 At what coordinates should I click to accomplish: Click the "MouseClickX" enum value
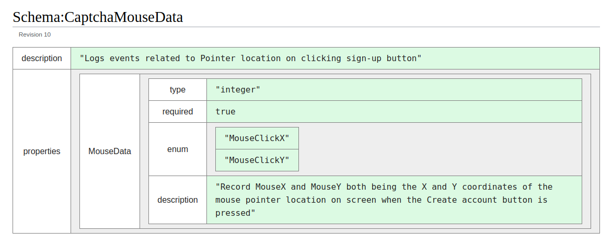click(257, 138)
